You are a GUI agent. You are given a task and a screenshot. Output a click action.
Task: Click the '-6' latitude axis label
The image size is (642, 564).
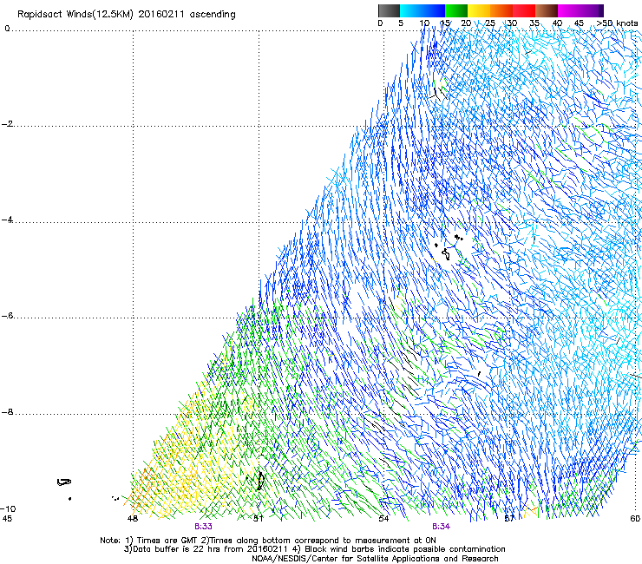point(7,316)
